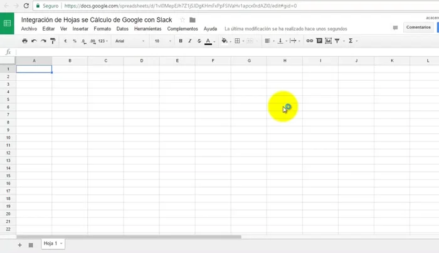Image resolution: width=439 pixels, height=253 pixels.
Task: Click the filter icon
Action: (337, 41)
